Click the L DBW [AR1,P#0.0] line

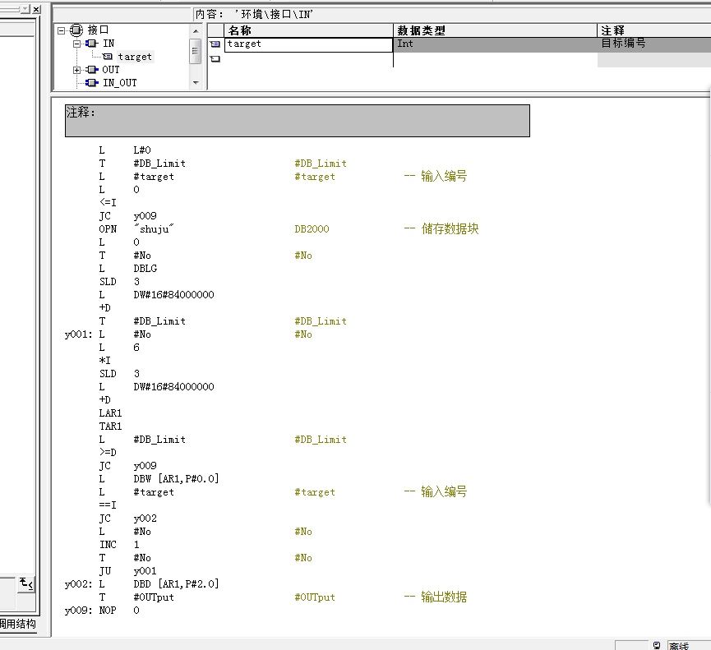159,478
